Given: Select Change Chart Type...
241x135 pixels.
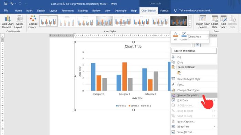Looking at the screenshot, I should (194, 90).
